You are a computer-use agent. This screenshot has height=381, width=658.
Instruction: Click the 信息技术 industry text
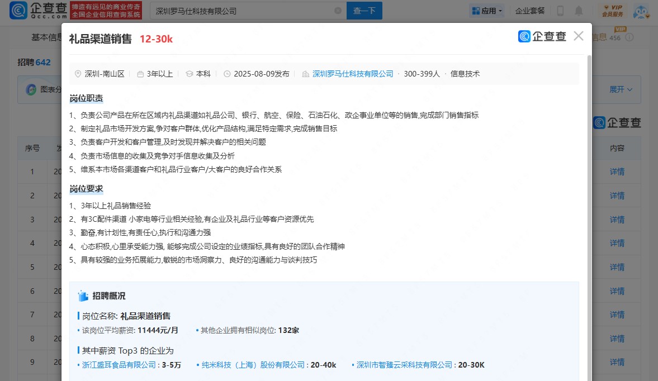(465, 74)
